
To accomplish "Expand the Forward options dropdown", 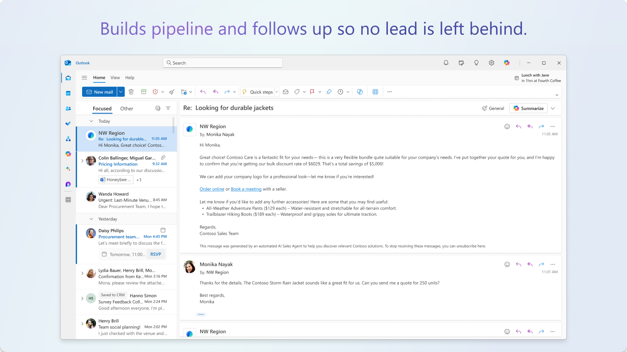I will (x=235, y=92).
